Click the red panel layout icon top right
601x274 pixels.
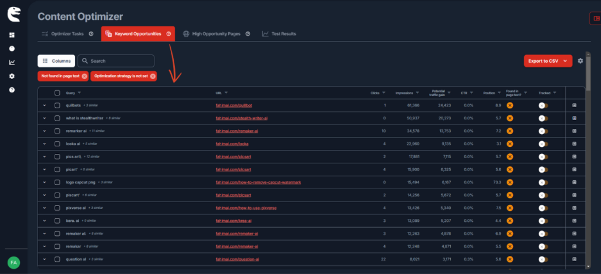click(x=596, y=18)
